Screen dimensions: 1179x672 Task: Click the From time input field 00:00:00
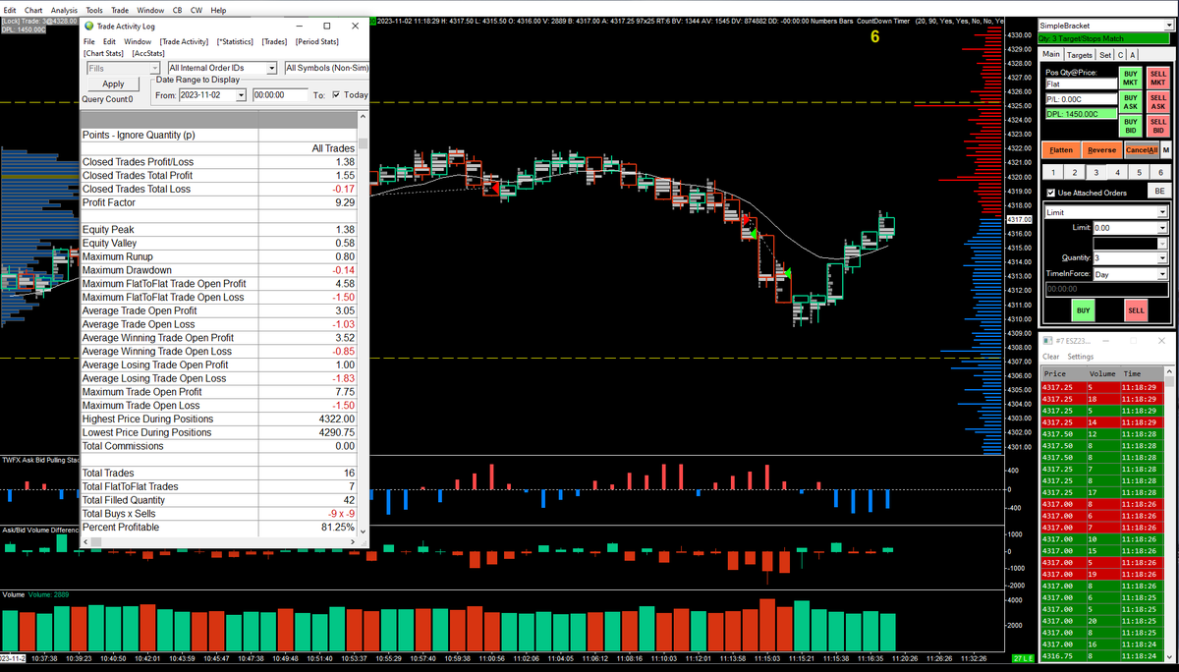[279, 95]
